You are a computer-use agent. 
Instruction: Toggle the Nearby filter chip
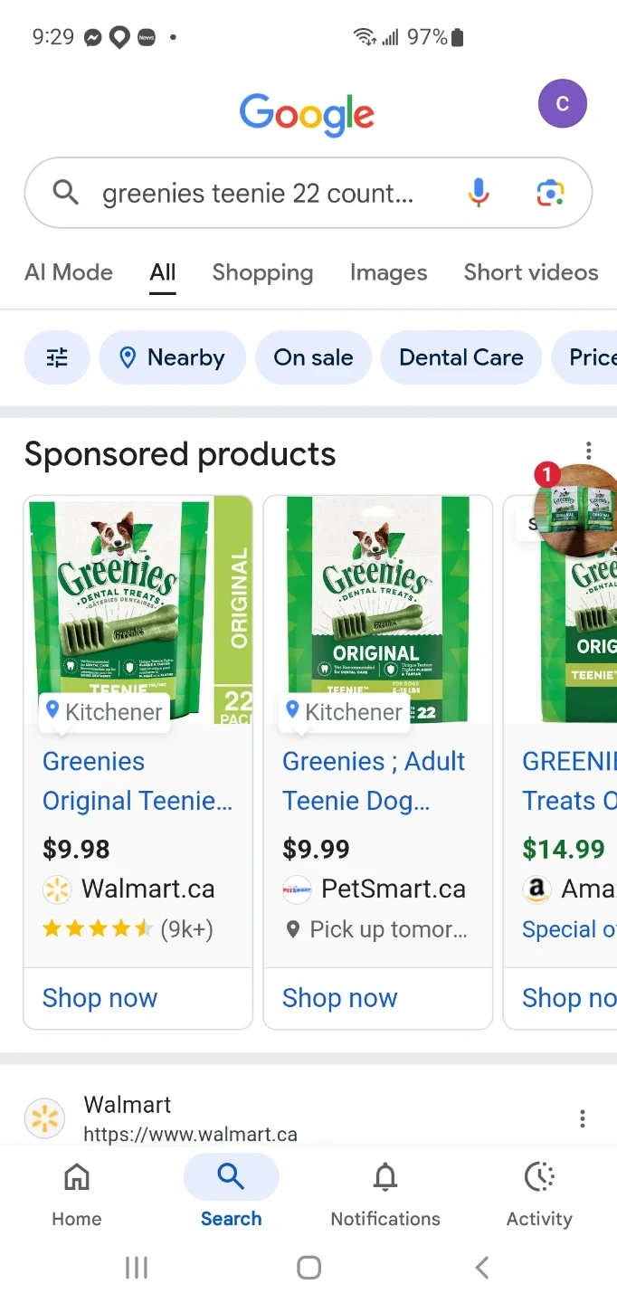tap(172, 357)
